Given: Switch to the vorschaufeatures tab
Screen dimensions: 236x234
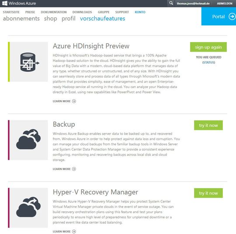Looking at the screenshot, I should [x=103, y=18].
